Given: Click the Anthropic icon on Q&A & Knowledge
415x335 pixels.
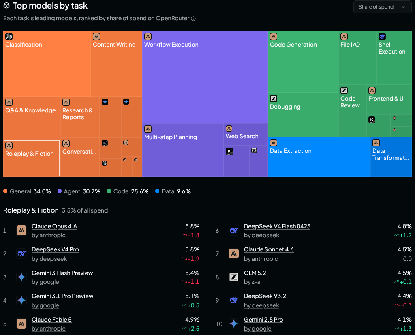Looking at the screenshot, I should pyautogui.click(x=9, y=102).
